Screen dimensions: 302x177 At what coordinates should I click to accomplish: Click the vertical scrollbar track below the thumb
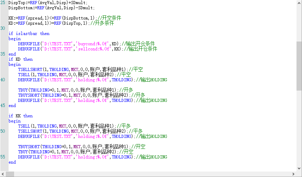click(299, 130)
